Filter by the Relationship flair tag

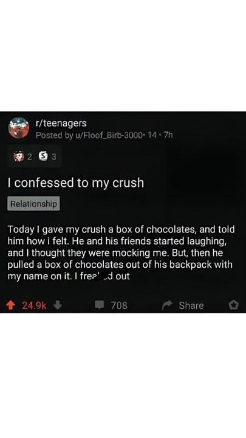coord(33,204)
